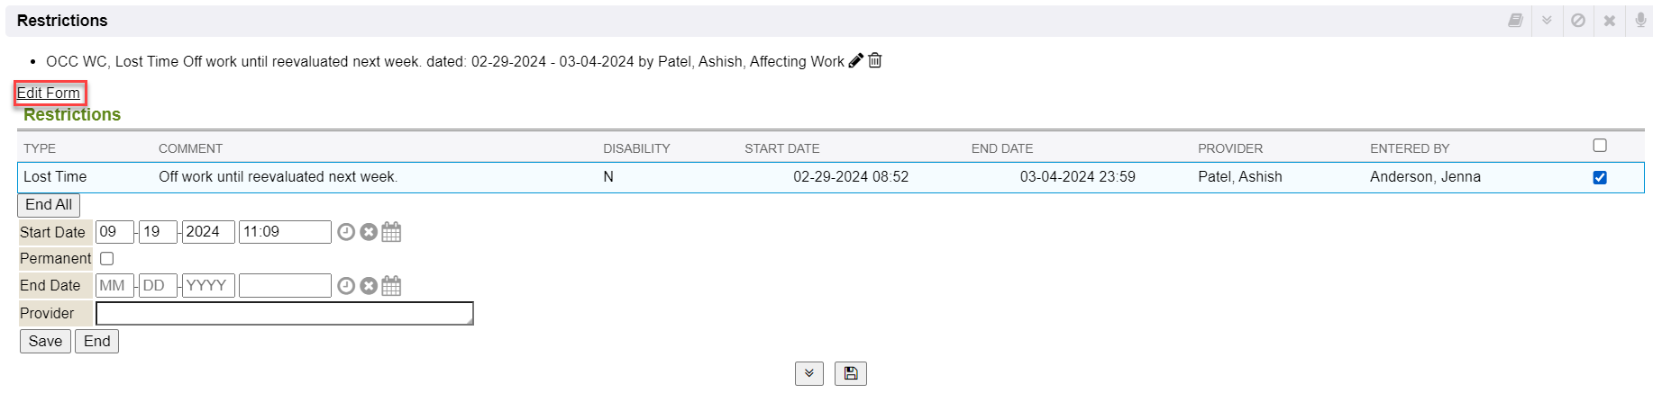Click the Save button below Provider

pyautogui.click(x=45, y=342)
